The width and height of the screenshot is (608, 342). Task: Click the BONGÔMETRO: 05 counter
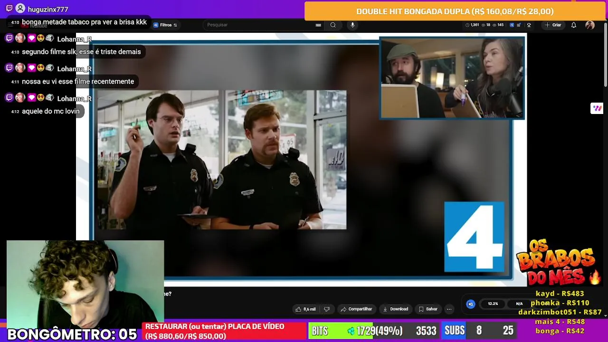[x=72, y=334]
